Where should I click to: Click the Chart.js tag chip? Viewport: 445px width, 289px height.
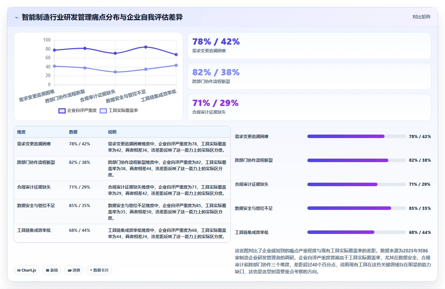[27, 270]
